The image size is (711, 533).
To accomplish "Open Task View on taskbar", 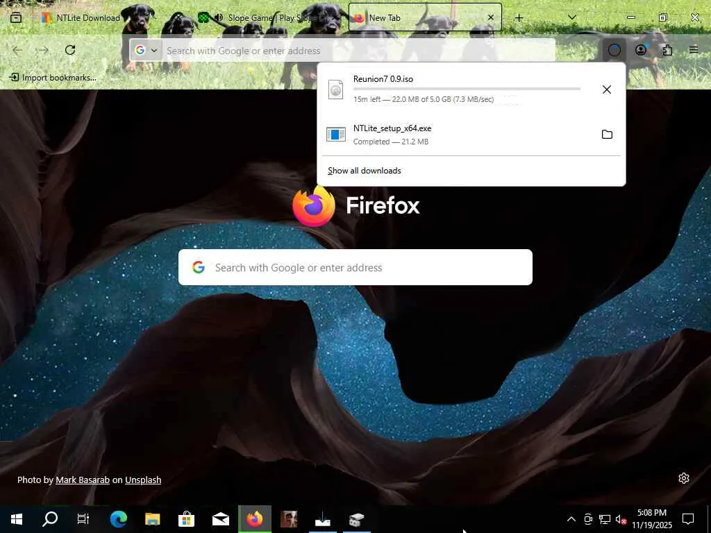I will click(83, 519).
